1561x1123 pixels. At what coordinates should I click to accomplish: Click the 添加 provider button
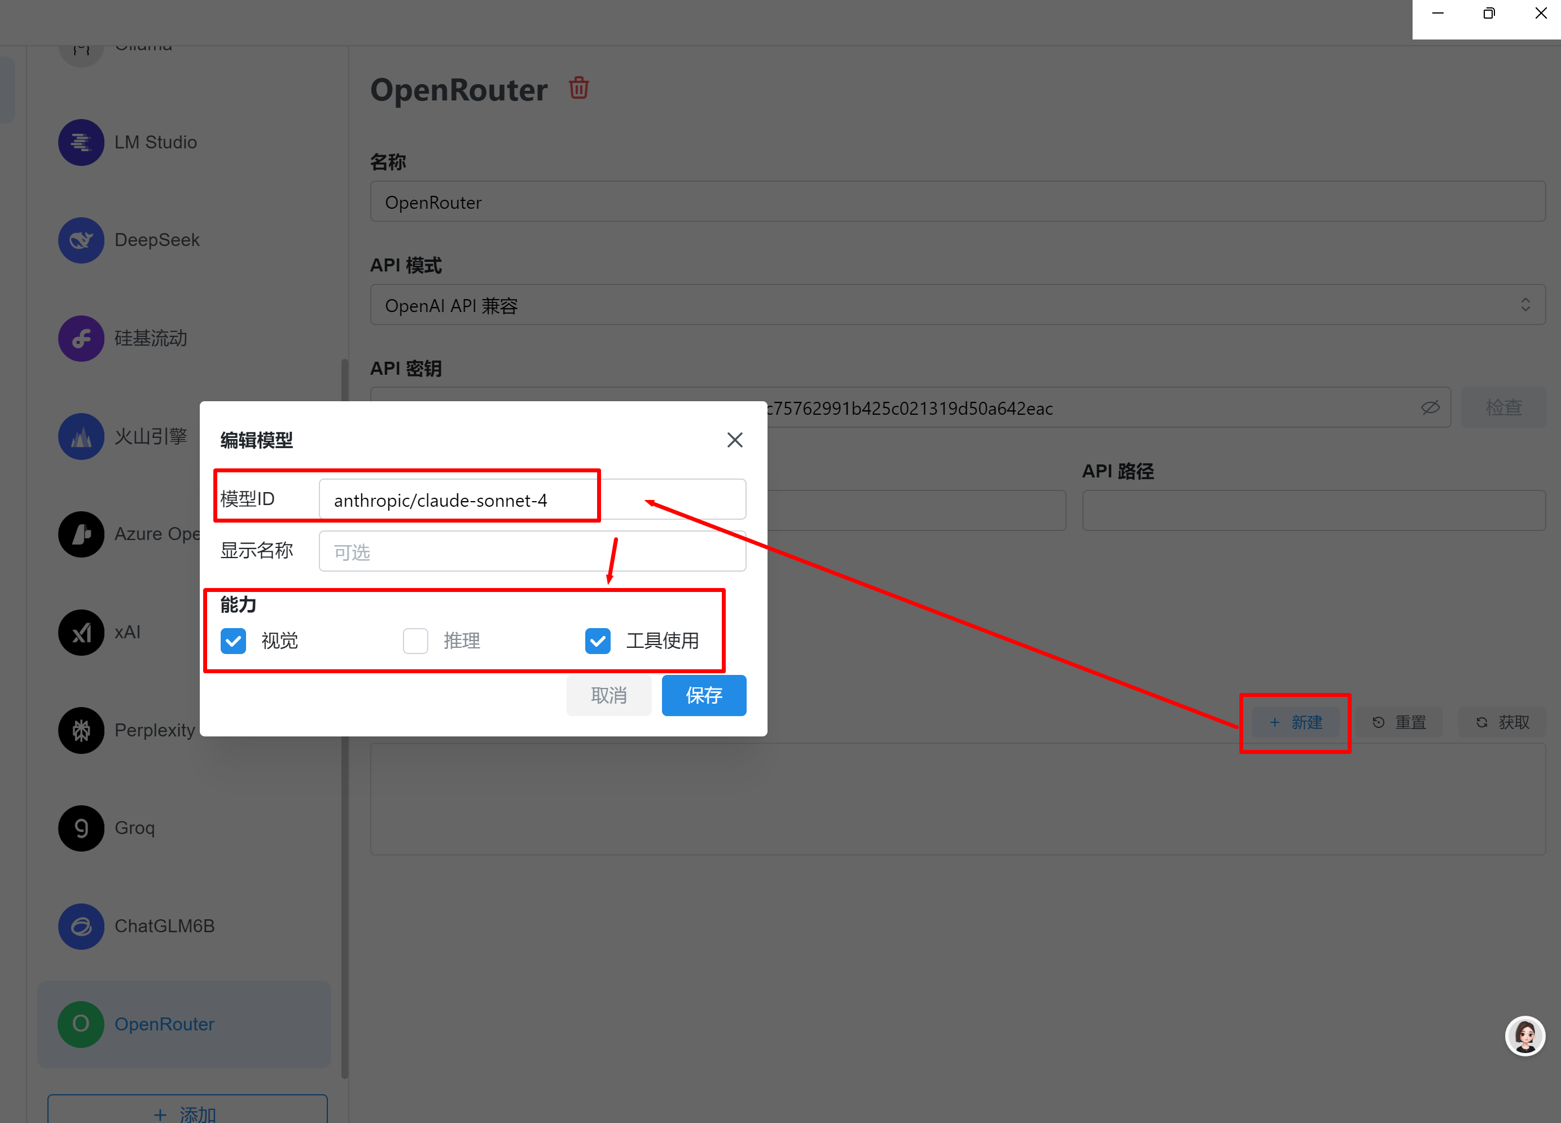click(187, 1109)
